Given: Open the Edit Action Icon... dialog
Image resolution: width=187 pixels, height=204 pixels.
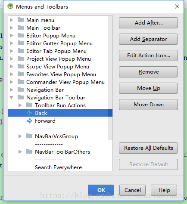Looking at the screenshot, I should coord(148,56).
